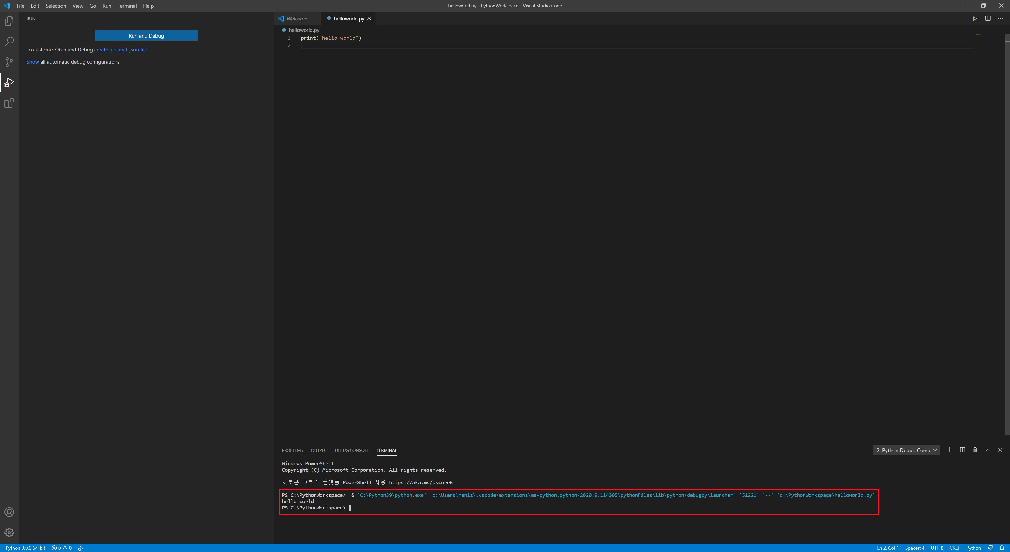Maximize panel size with chevron up

[988, 450]
